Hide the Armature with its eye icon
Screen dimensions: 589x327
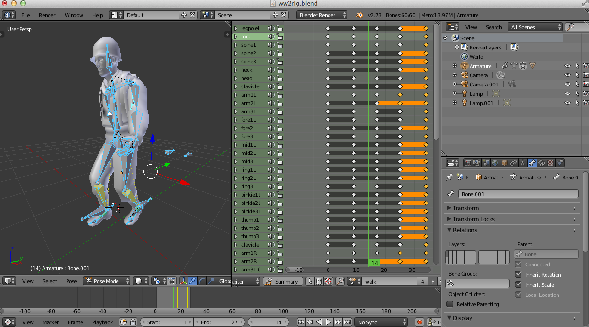(x=568, y=66)
